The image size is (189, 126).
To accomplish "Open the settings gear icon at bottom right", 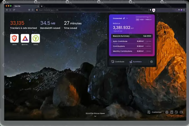I will pyautogui.click(x=167, y=112).
